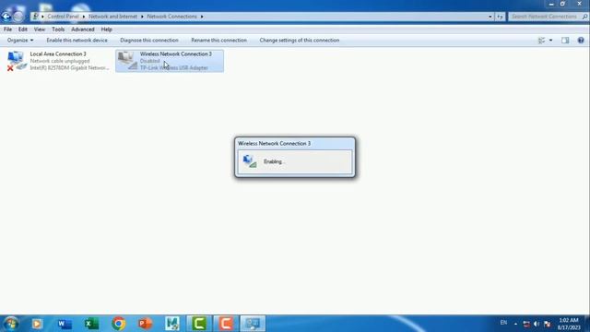Click the Enabling dialog title text
The height and width of the screenshot is (332, 590).
(275, 144)
